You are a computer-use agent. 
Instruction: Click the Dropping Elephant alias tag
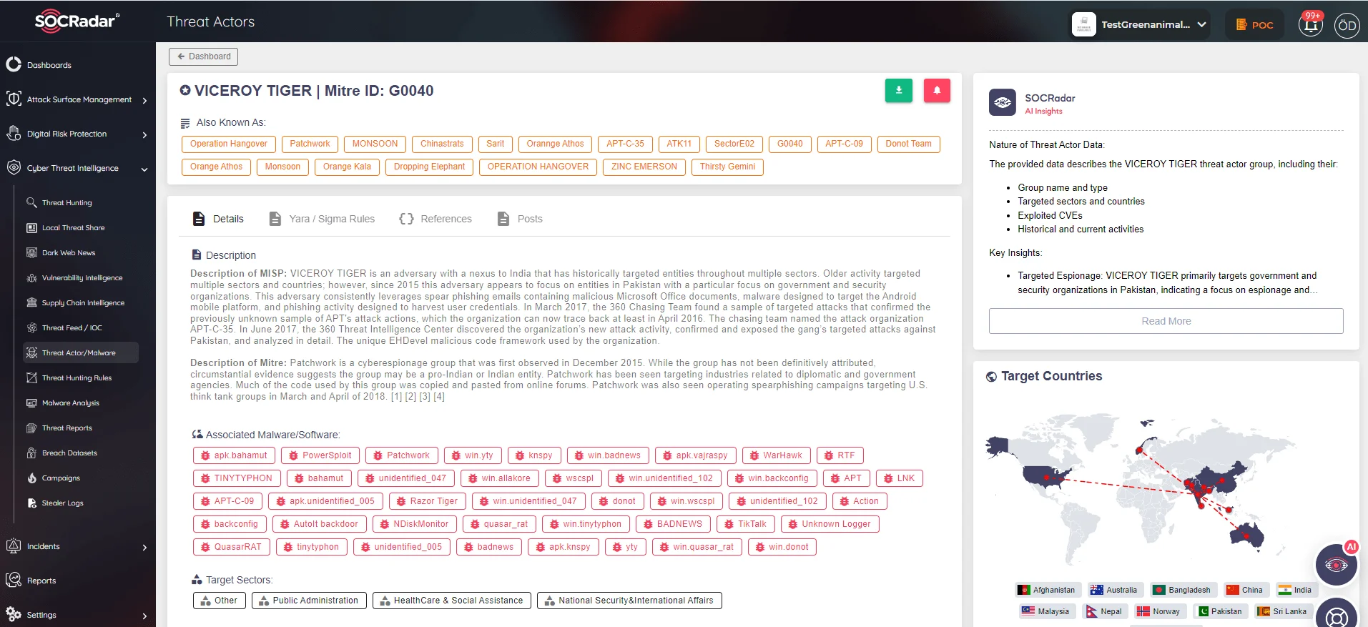[x=429, y=167]
